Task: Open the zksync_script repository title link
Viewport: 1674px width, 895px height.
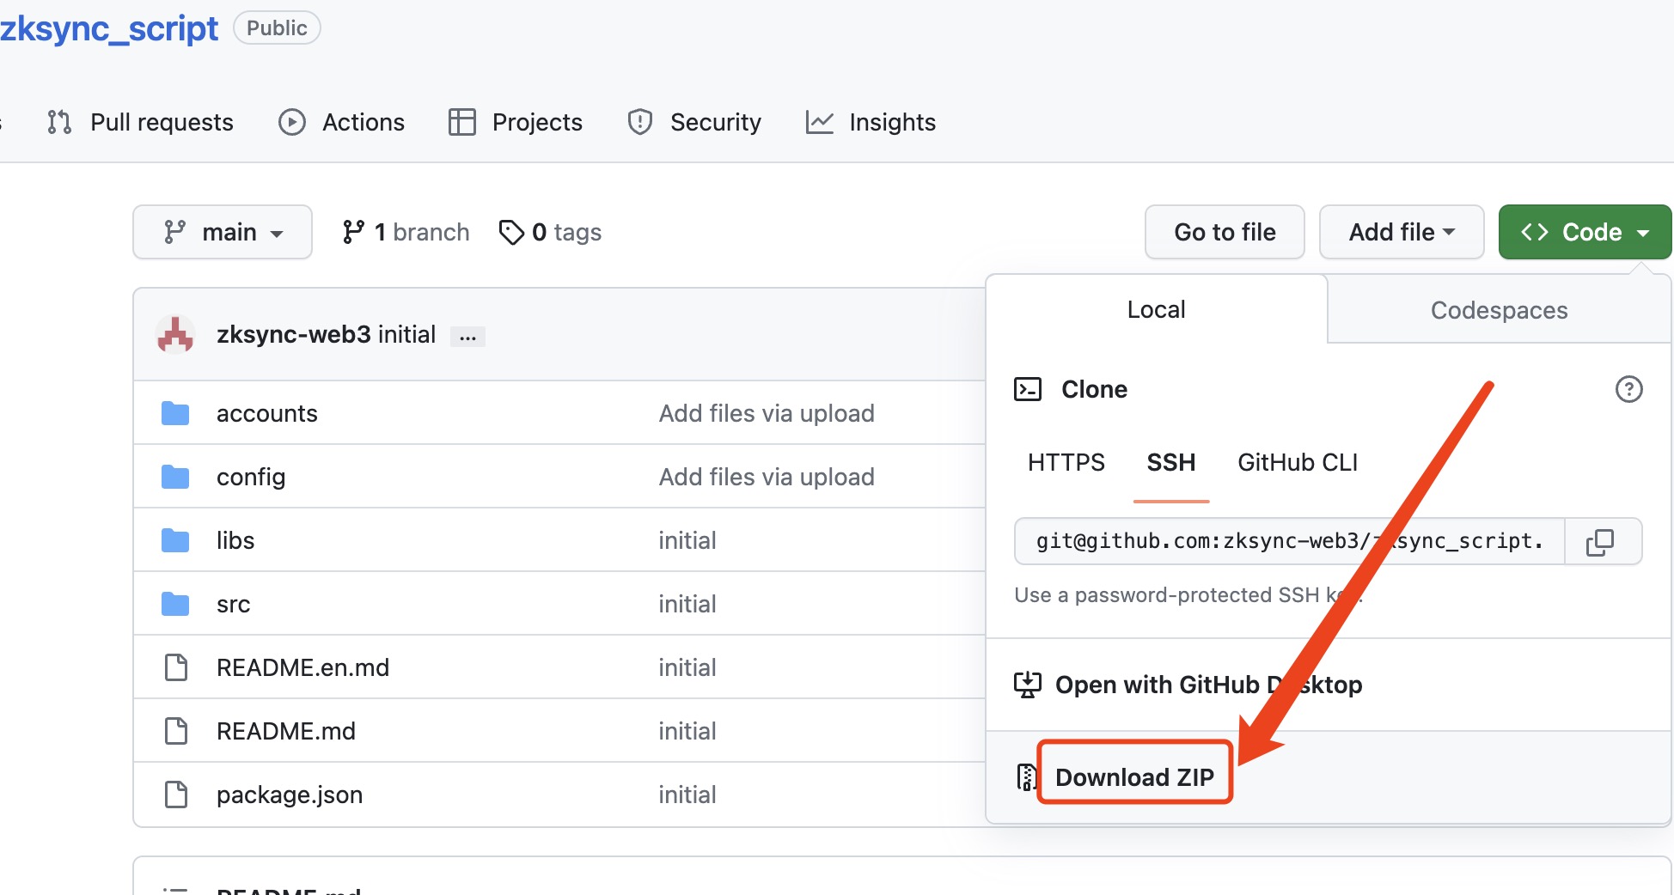Action: click(x=109, y=28)
